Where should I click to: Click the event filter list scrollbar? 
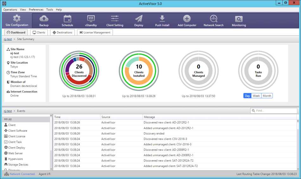(51, 142)
